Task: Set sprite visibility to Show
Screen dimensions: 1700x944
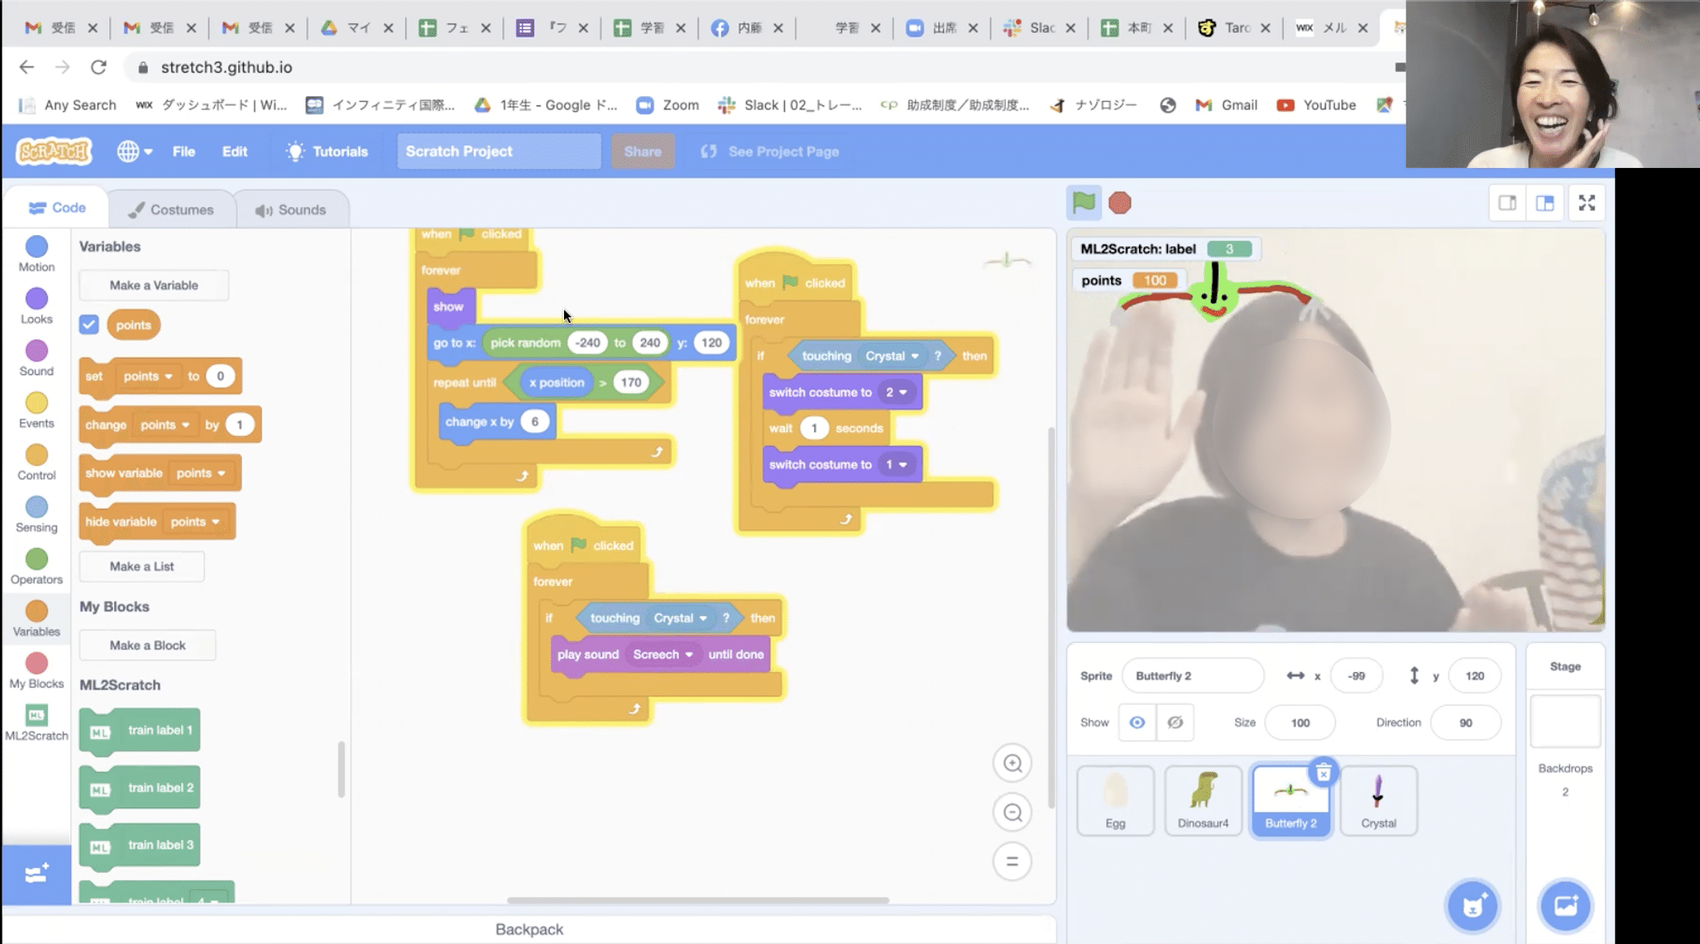Action: [x=1137, y=722]
